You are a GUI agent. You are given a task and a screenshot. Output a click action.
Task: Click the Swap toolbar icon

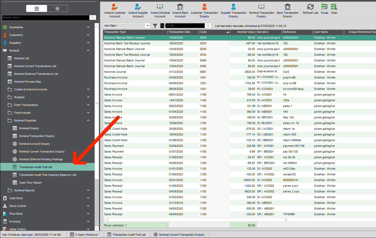(x=324, y=7)
